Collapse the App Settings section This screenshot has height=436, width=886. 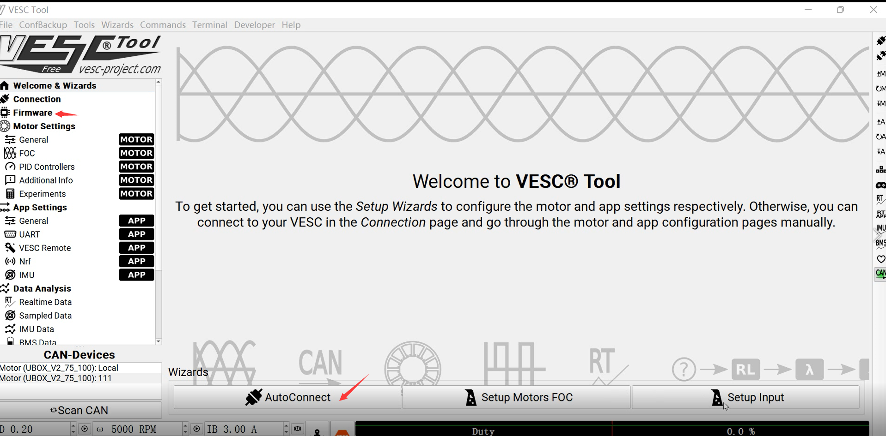tap(40, 207)
